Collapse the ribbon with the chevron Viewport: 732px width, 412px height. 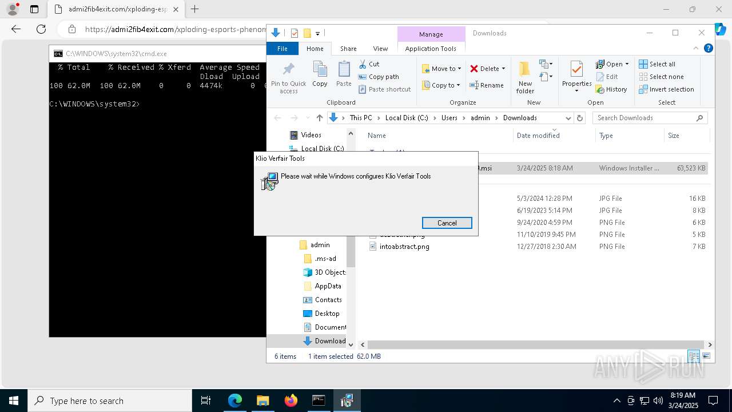pyautogui.click(x=696, y=49)
